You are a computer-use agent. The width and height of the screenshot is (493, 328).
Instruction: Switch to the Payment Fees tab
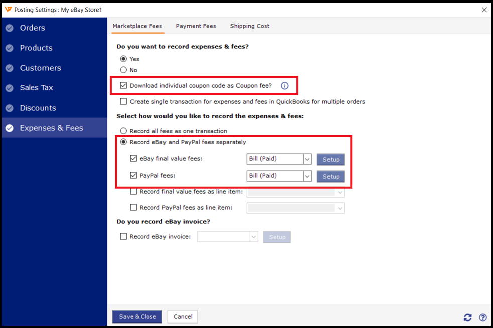point(196,26)
